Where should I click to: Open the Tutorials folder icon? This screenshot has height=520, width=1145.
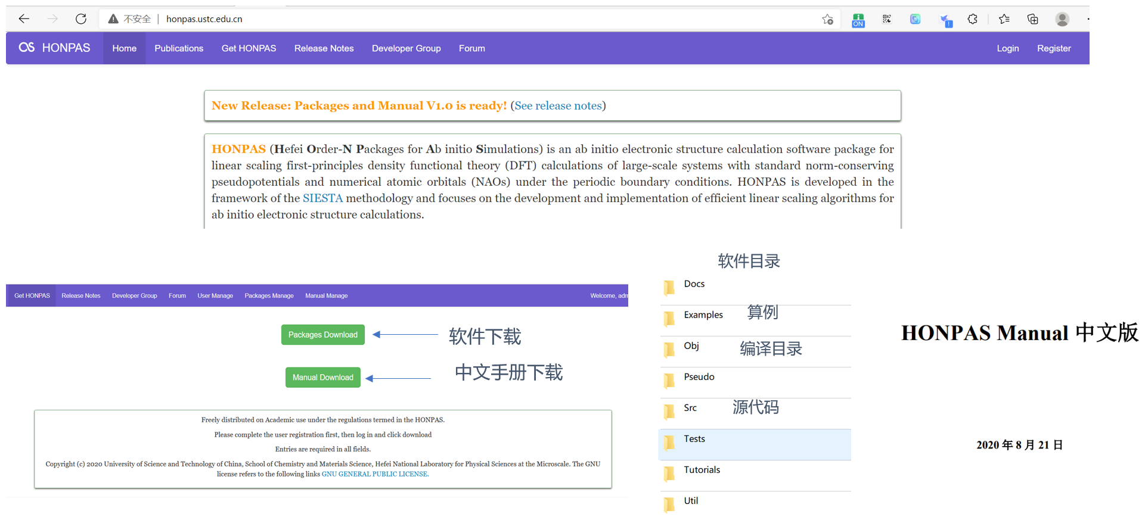669,474
